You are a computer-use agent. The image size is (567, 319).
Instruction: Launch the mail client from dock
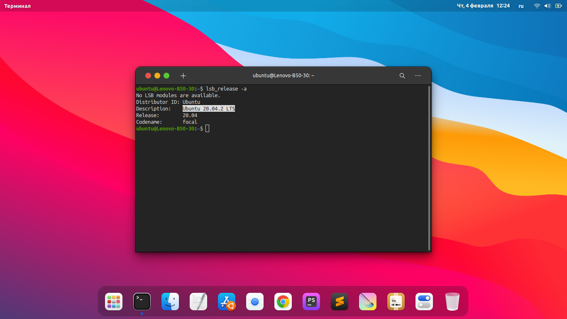(255, 302)
